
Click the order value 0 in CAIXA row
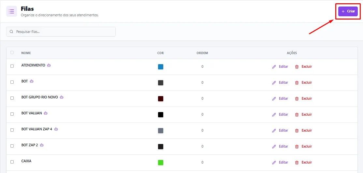coord(202,163)
